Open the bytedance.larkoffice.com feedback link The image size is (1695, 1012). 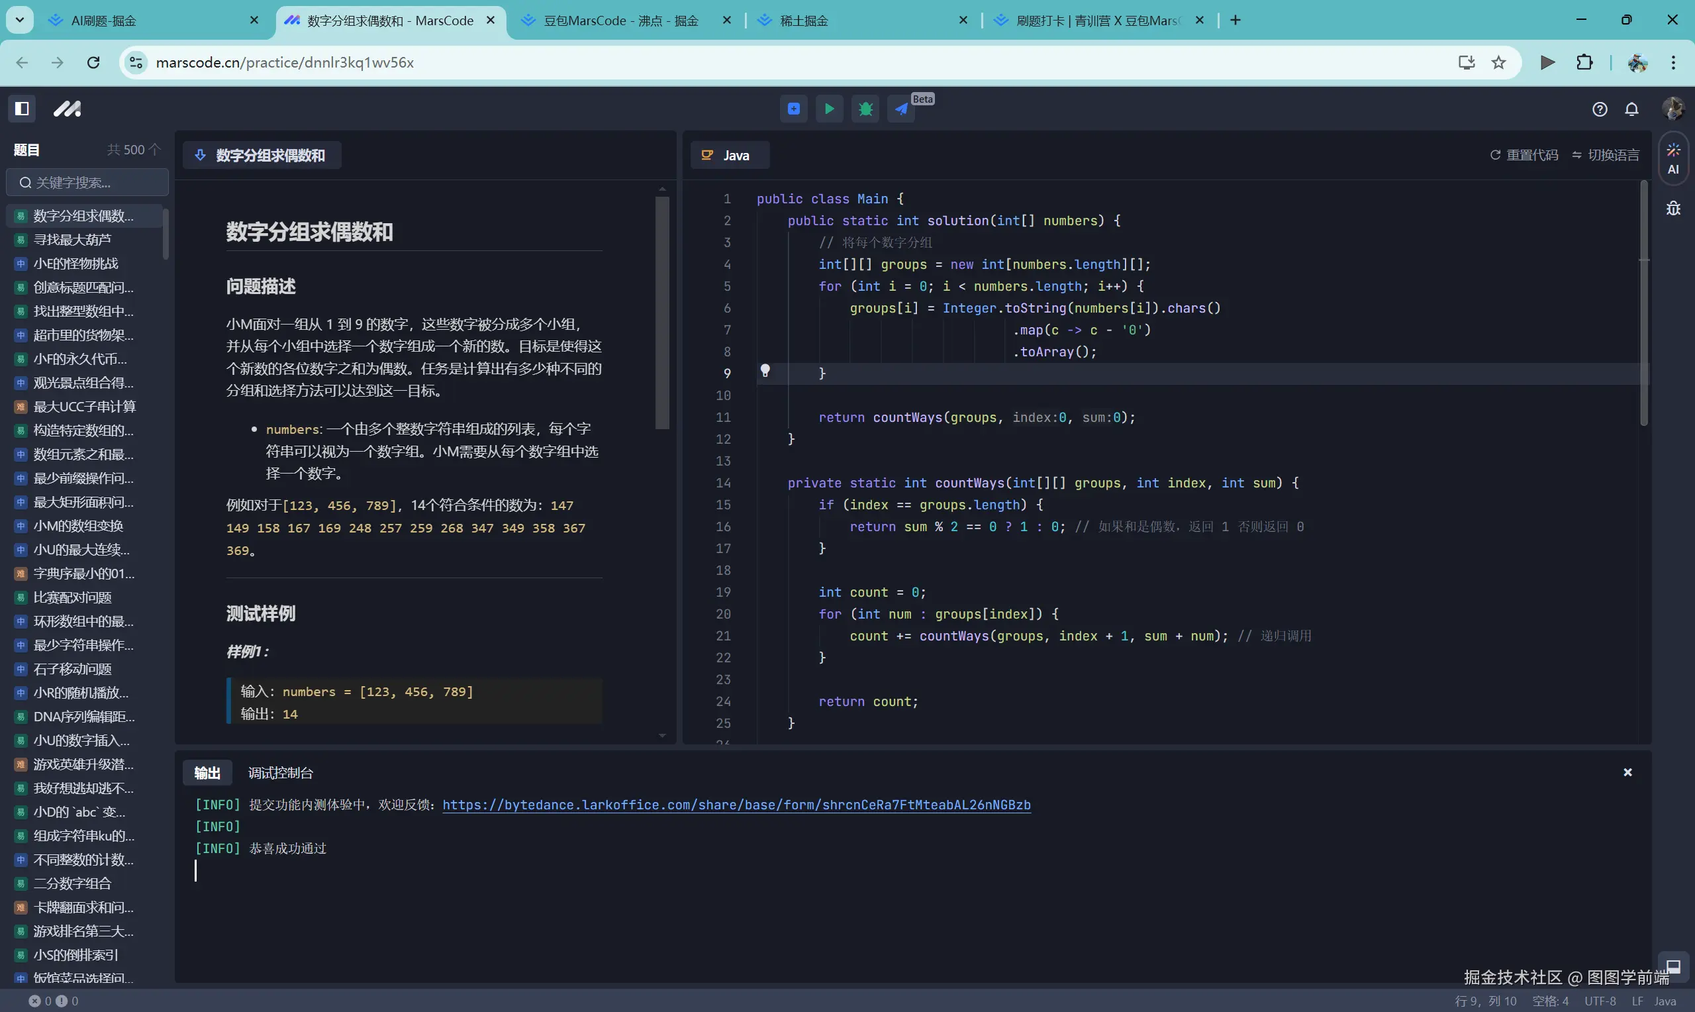pyautogui.click(x=736, y=805)
